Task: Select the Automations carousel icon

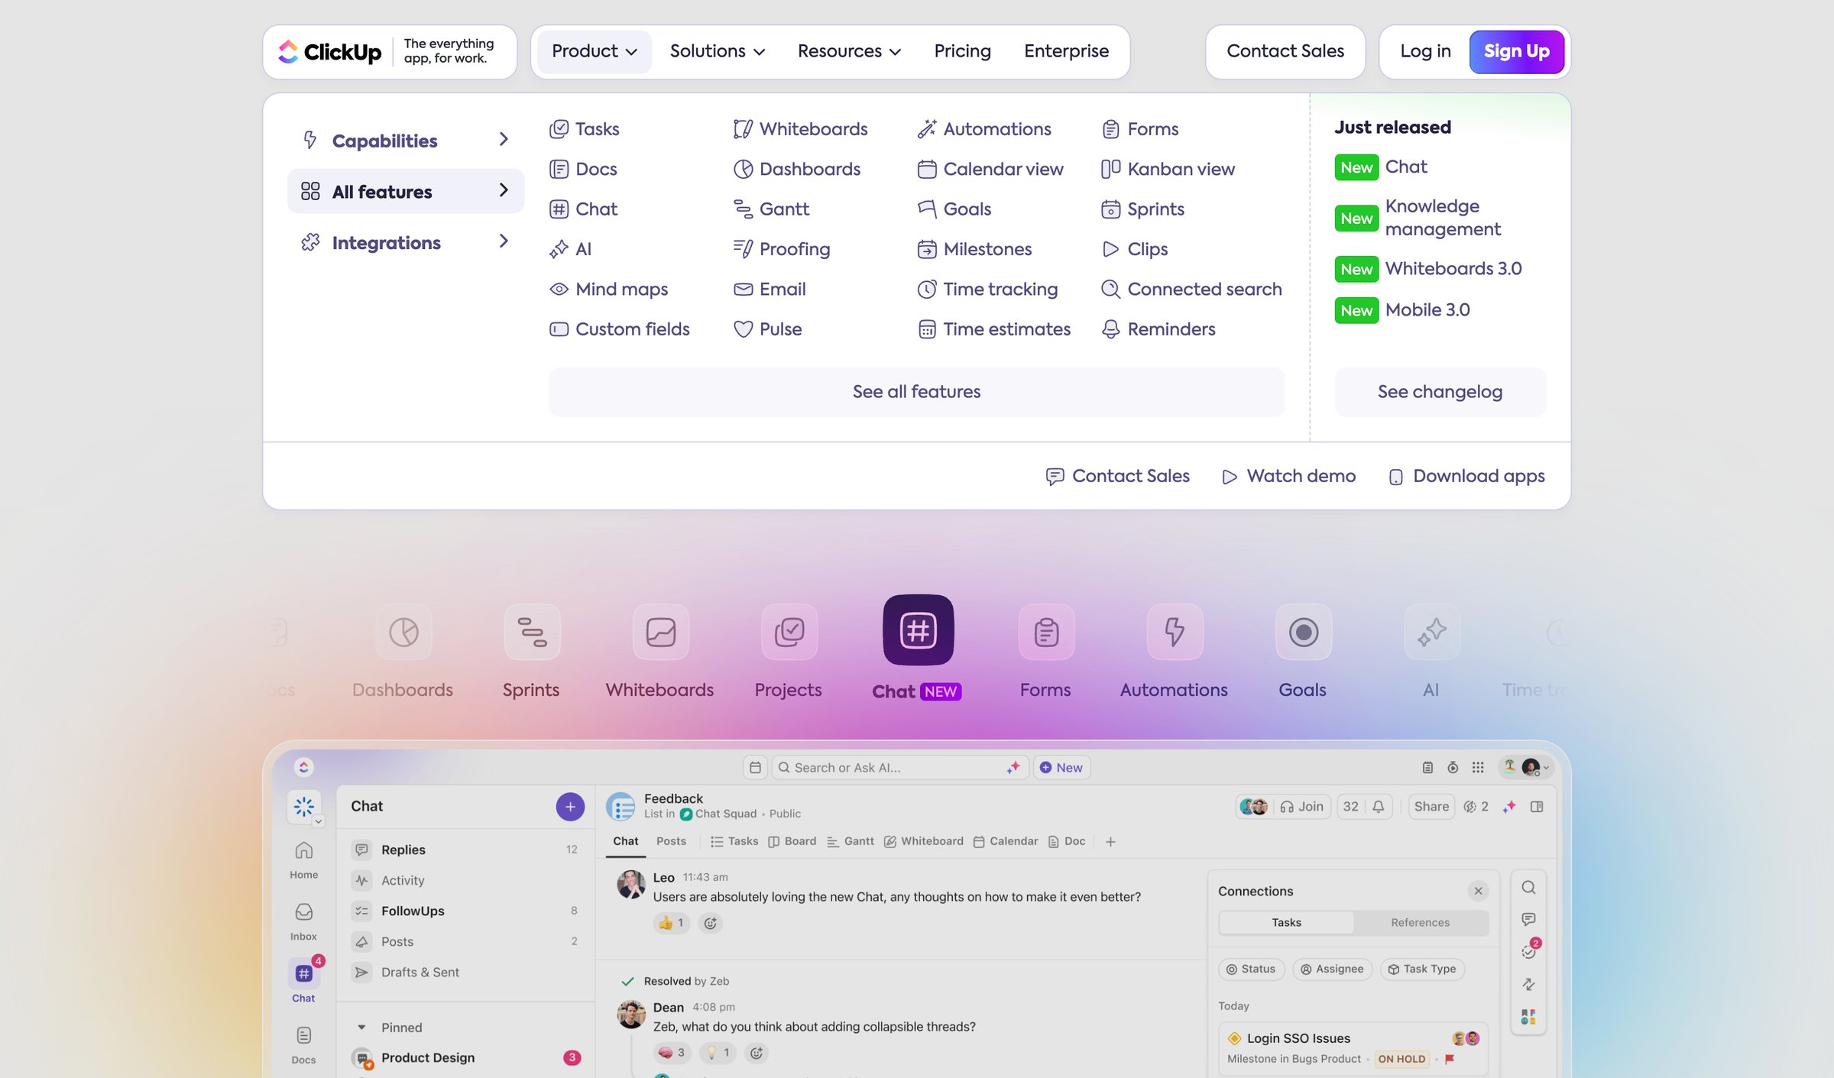Action: 1175,632
